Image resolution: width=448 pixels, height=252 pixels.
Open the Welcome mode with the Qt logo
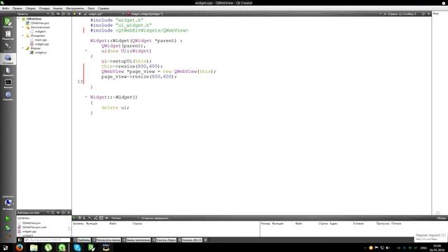[x=8, y=22]
